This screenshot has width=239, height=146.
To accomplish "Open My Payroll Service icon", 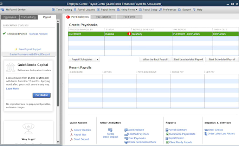I will [x=2, y=9].
